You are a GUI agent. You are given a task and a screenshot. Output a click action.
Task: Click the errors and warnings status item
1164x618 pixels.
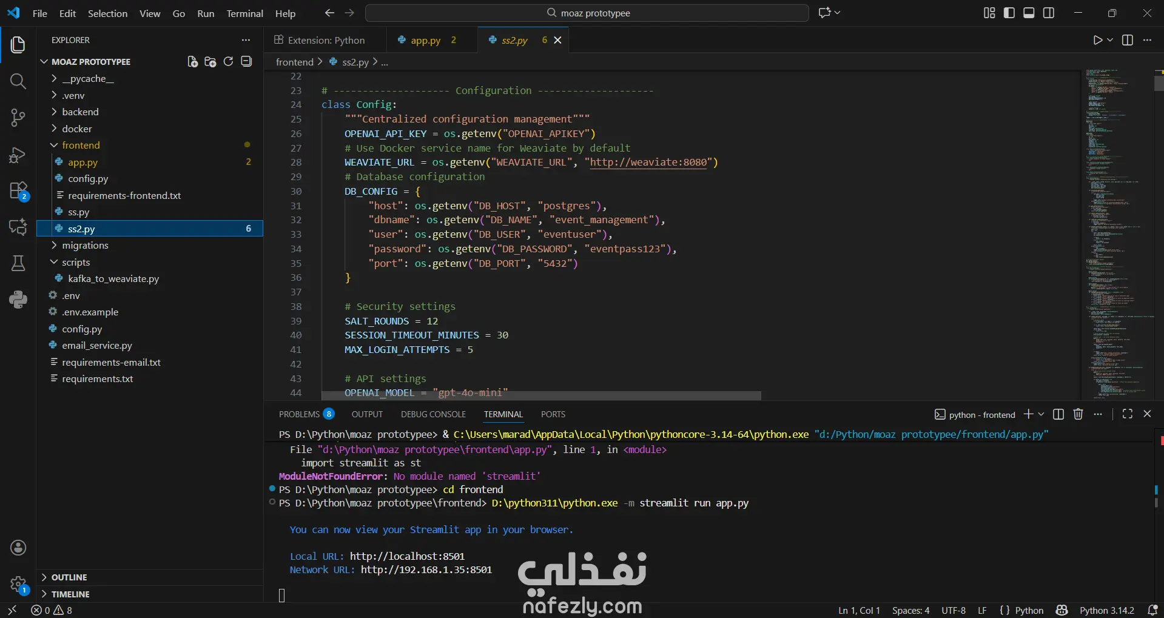52,610
